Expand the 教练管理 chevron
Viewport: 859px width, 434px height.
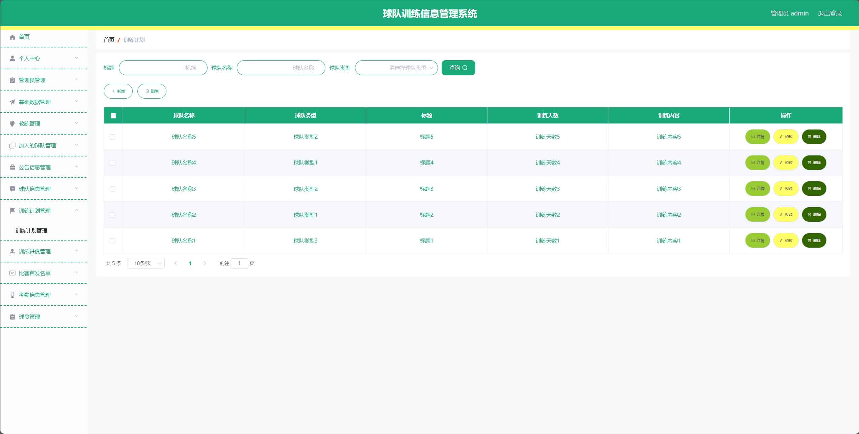pos(76,123)
